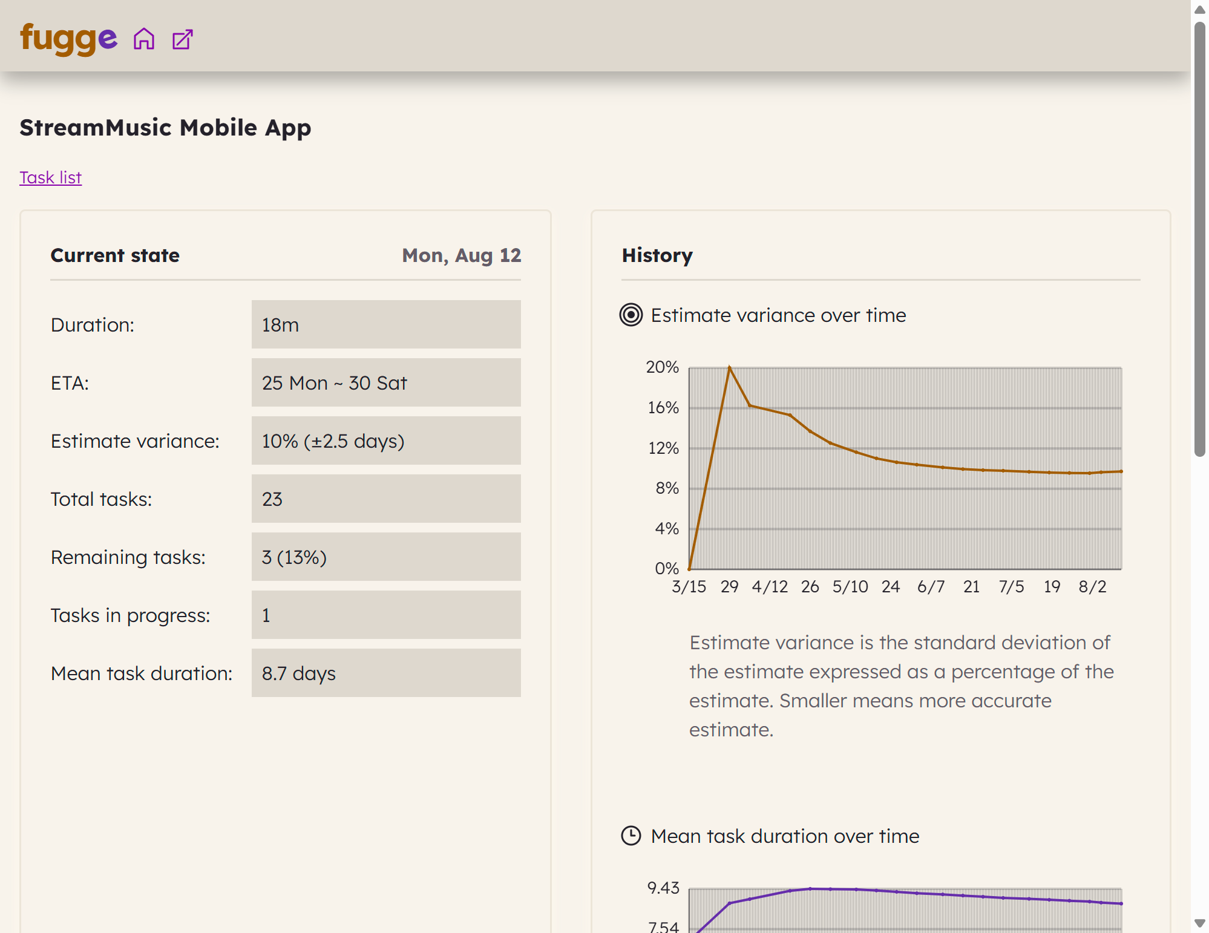Click the Tasks in progress field showing 1
The image size is (1209, 933).
tap(385, 615)
